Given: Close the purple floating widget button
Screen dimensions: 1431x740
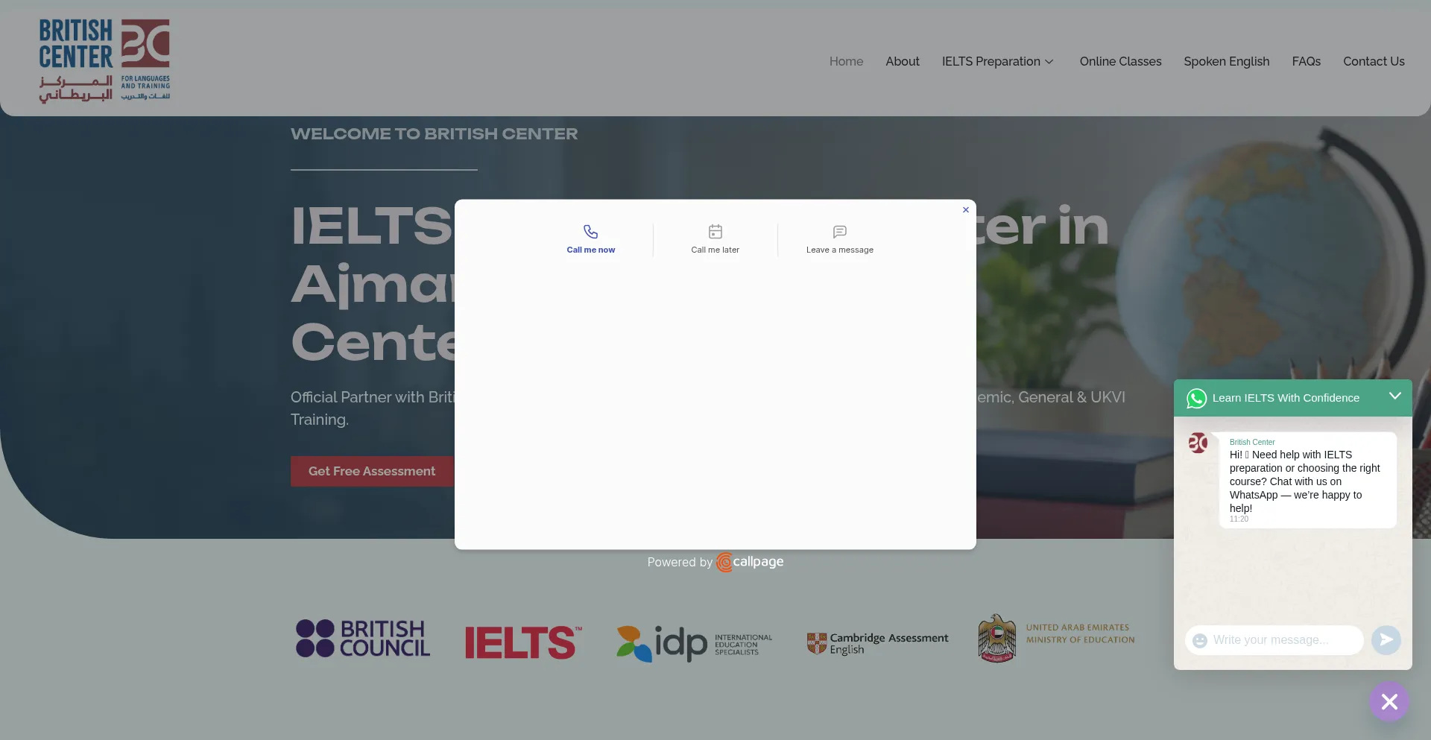Looking at the screenshot, I should tap(1389, 701).
